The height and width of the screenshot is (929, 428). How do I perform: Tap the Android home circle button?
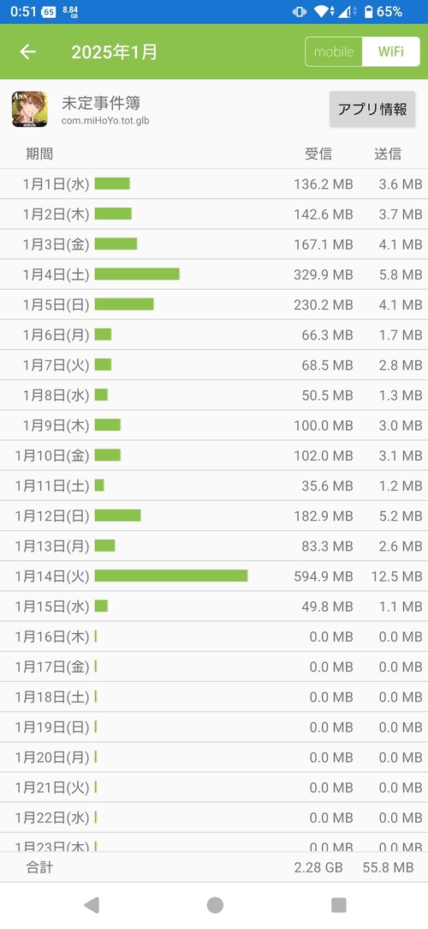pos(215,905)
